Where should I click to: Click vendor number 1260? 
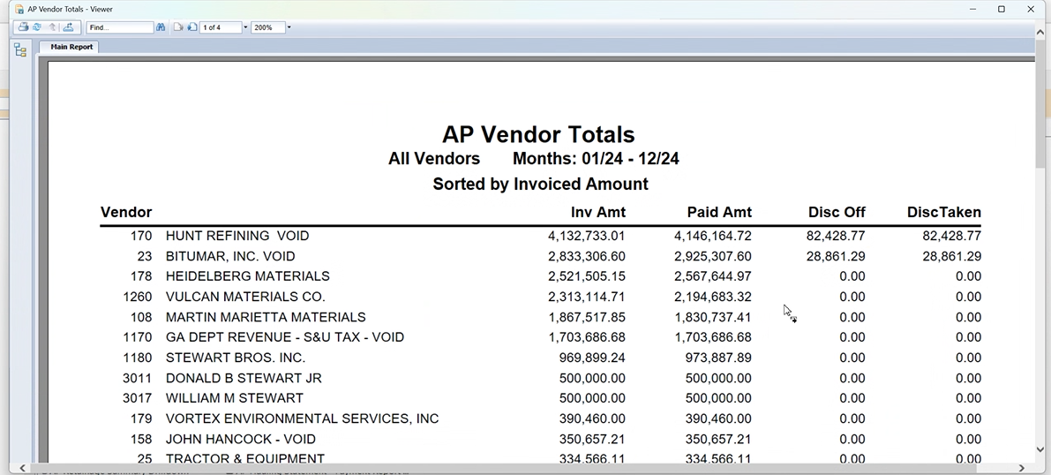(x=138, y=297)
